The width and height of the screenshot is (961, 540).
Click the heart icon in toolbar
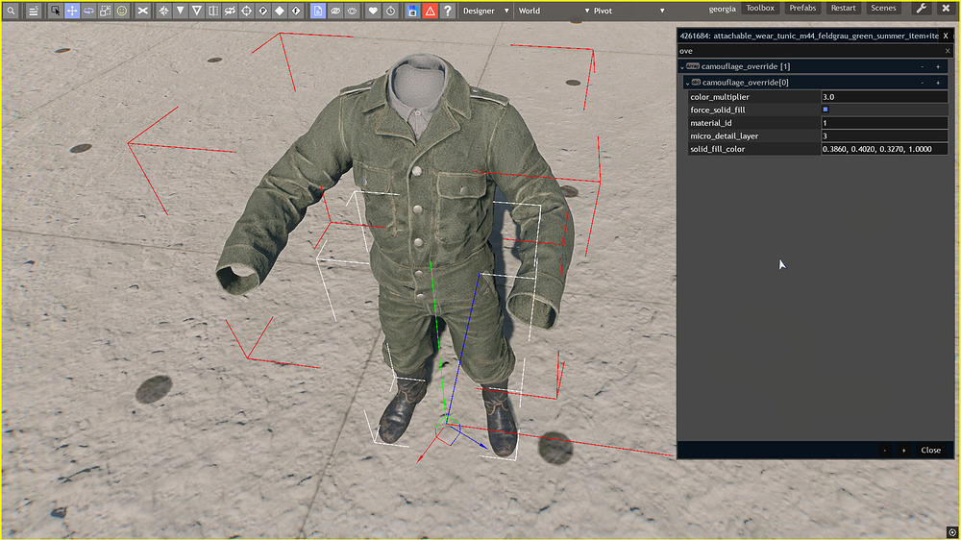[x=373, y=11]
